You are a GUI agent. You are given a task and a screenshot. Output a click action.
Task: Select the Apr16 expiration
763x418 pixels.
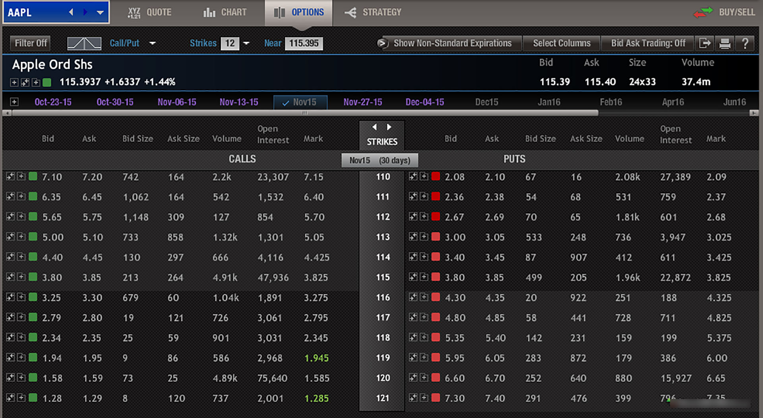[673, 102]
